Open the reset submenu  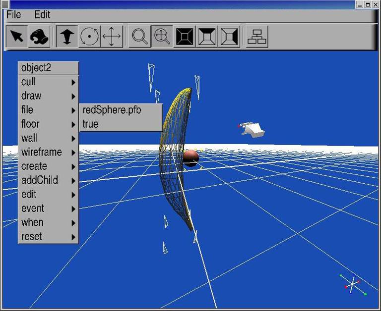[x=48, y=237]
